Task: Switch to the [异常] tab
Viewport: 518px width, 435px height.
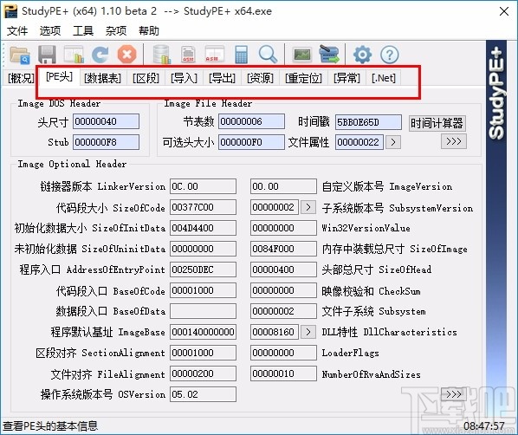Action: (x=346, y=78)
